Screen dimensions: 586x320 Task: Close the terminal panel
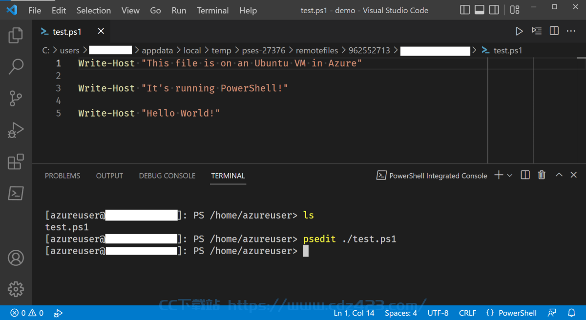point(574,175)
